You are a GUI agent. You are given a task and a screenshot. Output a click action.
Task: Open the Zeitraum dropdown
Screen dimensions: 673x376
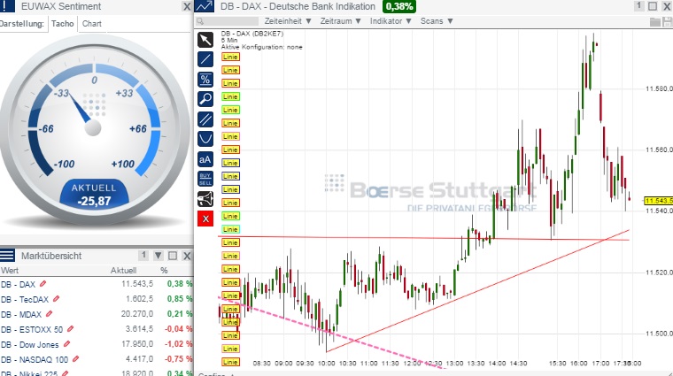pyautogui.click(x=340, y=21)
